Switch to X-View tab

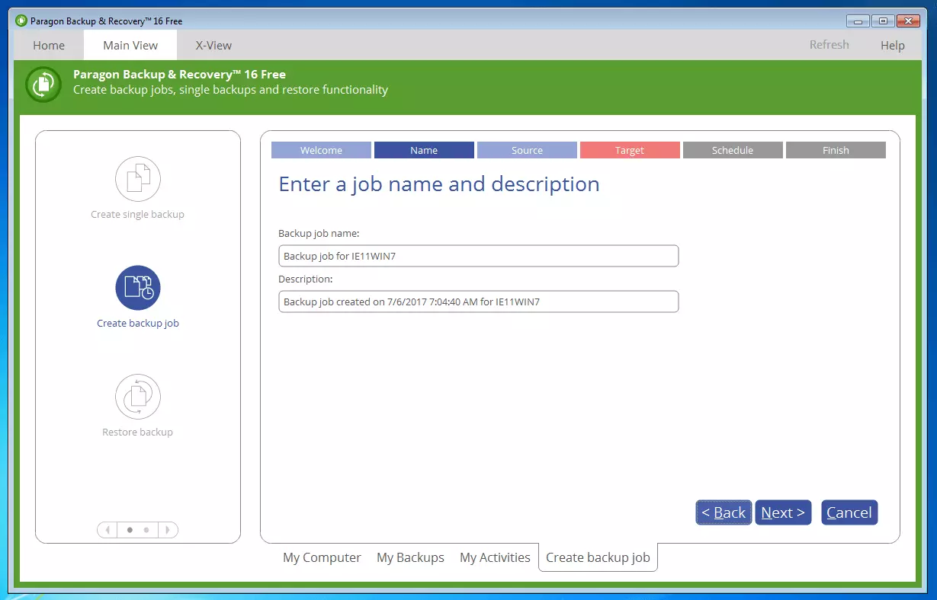213,45
